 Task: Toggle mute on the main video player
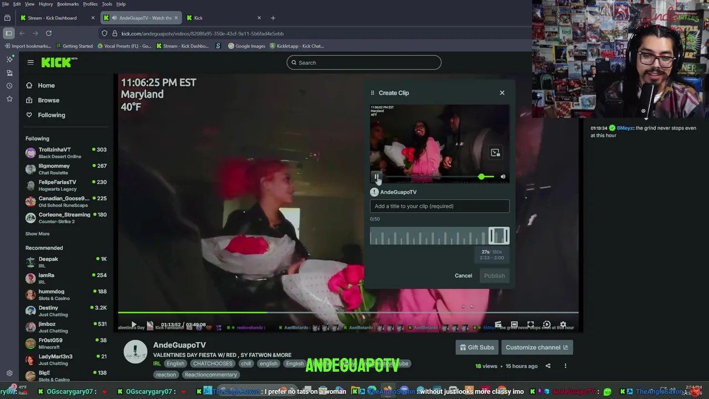150,325
